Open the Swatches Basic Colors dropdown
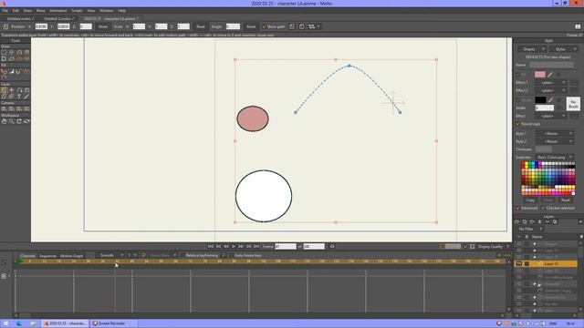584x328 pixels. 554,158
